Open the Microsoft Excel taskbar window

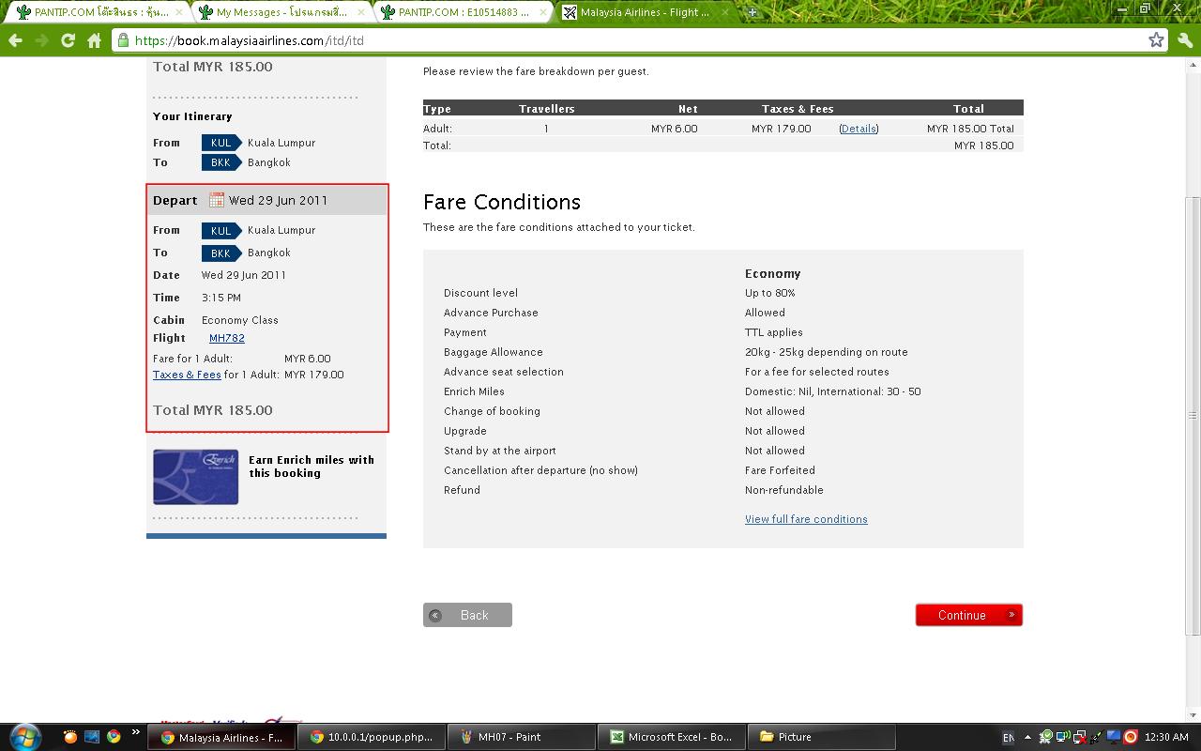[672, 737]
